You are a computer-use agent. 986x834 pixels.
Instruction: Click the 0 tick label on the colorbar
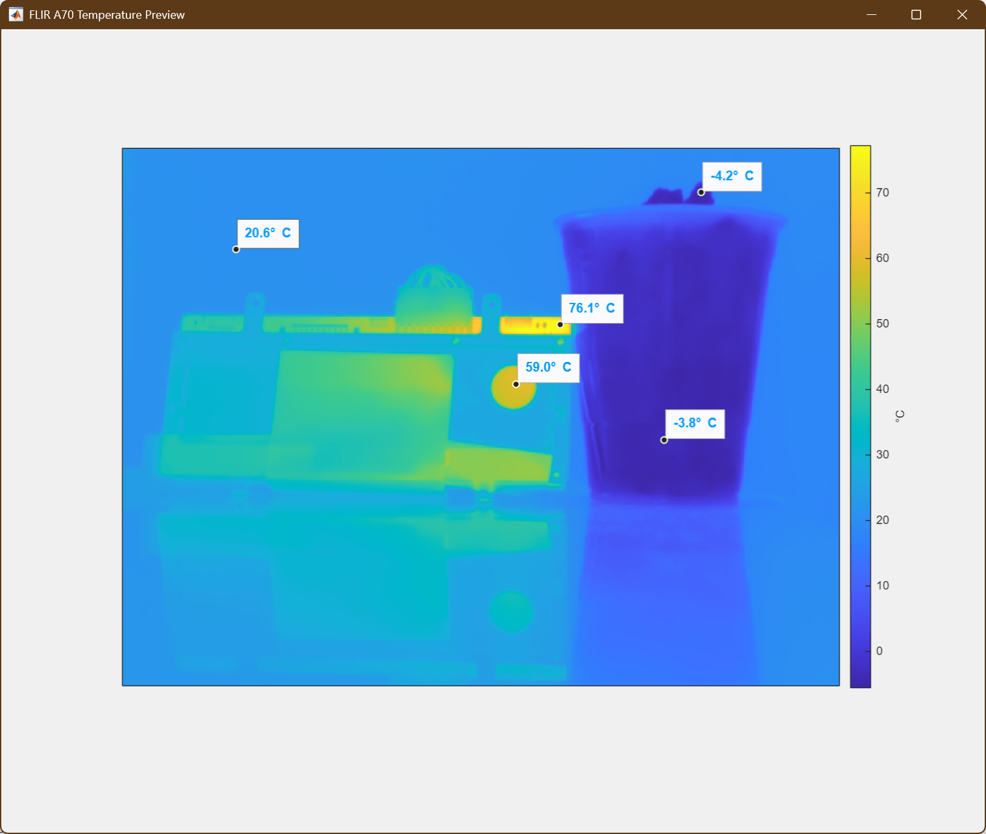(x=880, y=651)
